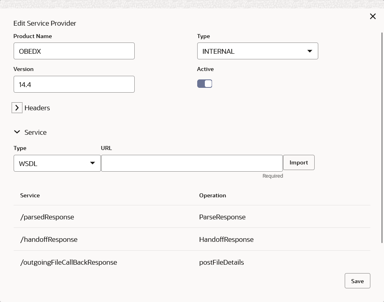Click the service URL input field

[x=192, y=163]
